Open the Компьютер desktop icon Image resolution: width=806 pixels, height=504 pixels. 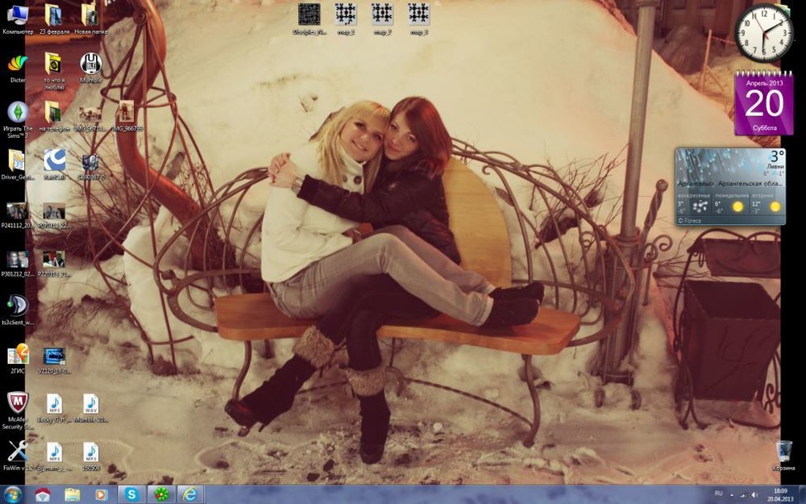coord(17,16)
